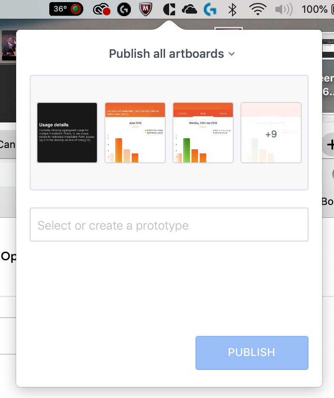This screenshot has width=334, height=398.
Task: Click the blue Logitech G icon
Action: coord(210,9)
